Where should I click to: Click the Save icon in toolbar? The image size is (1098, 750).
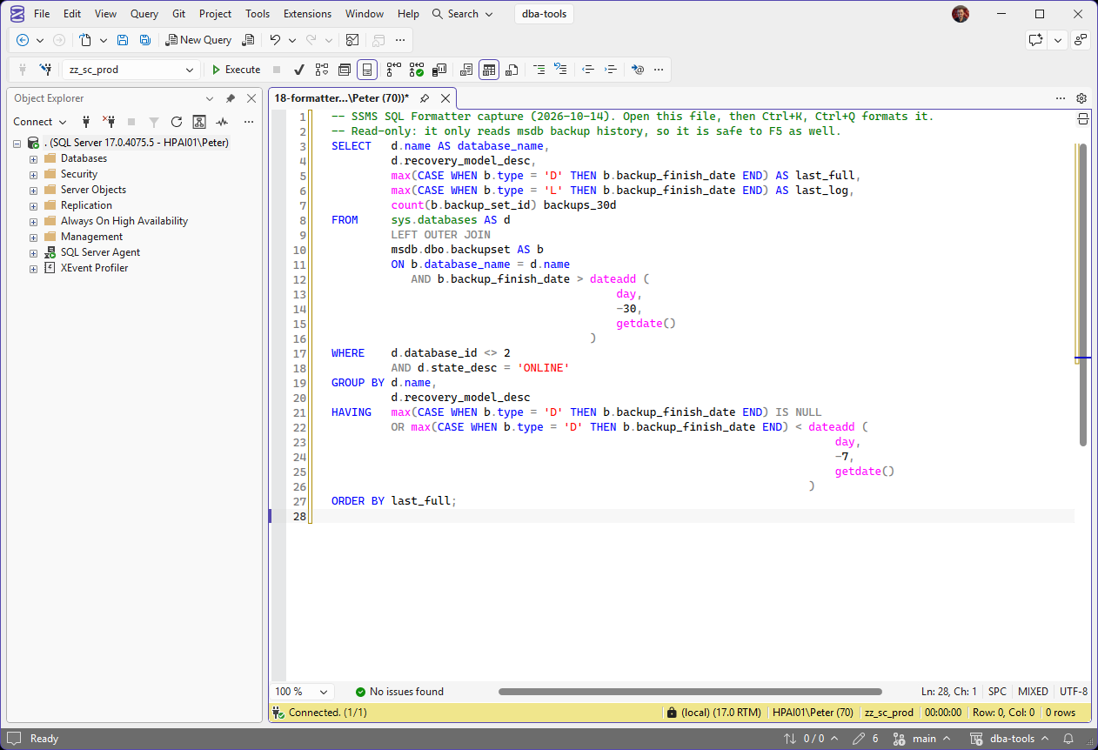click(x=123, y=40)
